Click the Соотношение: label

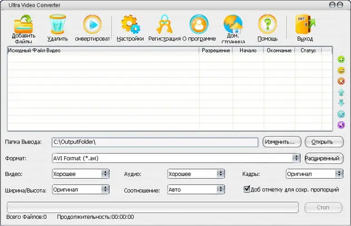[142, 191]
